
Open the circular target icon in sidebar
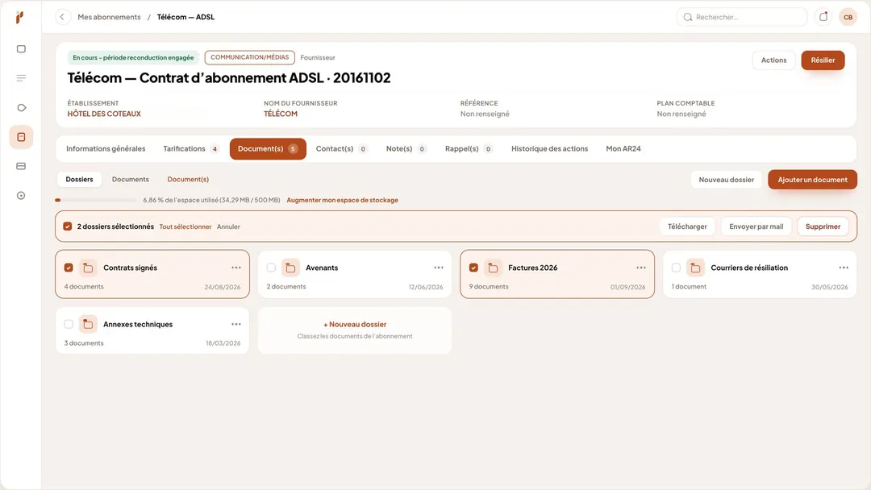(21, 195)
